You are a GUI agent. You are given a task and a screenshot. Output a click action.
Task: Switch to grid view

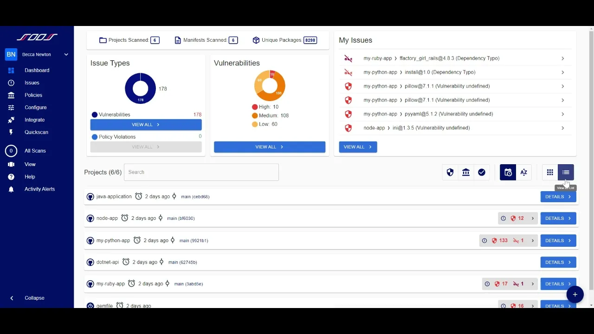pyautogui.click(x=550, y=173)
